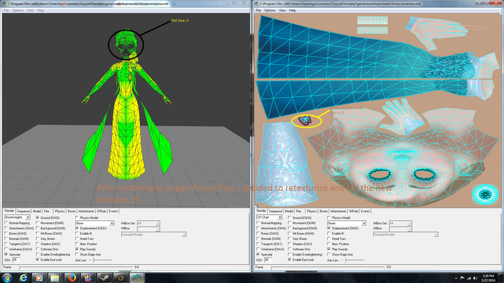Image resolution: width=504 pixels, height=283 pixels.
Task: Open the BoneWeights render mode dropdown
Action: [17, 217]
